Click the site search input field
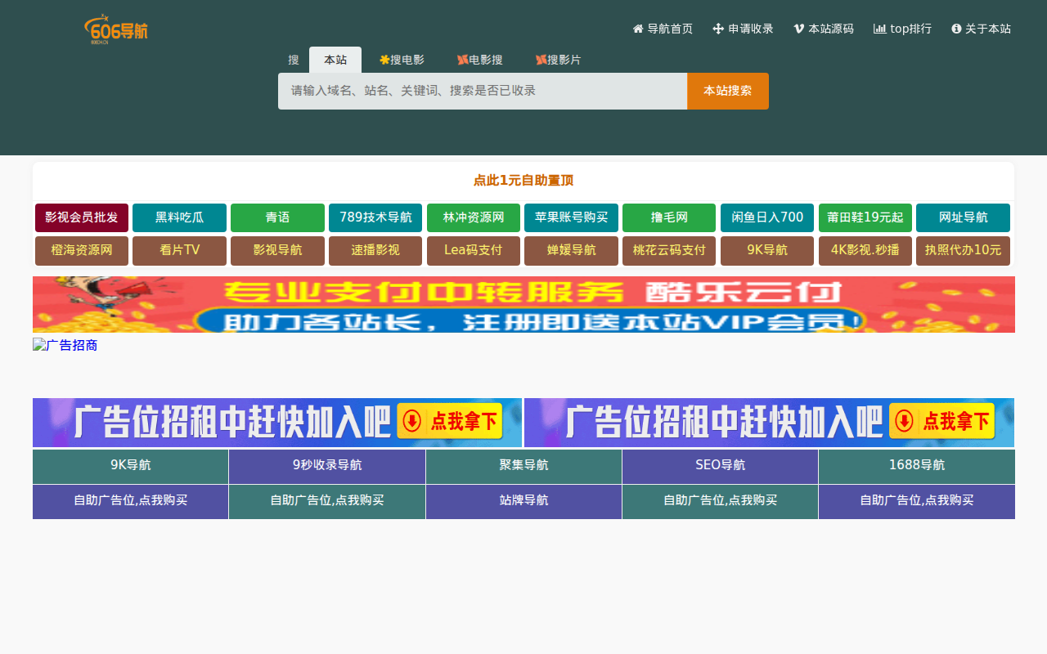 (482, 91)
